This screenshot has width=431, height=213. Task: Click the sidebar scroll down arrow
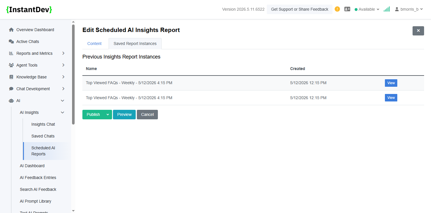[73, 211]
